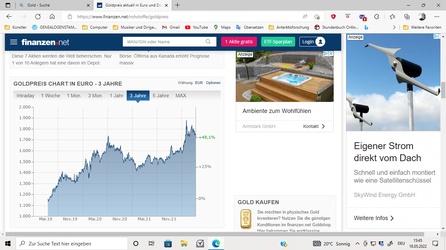Open a new browser tab
Screen dimensions: 446x250
pyautogui.click(x=178, y=5)
